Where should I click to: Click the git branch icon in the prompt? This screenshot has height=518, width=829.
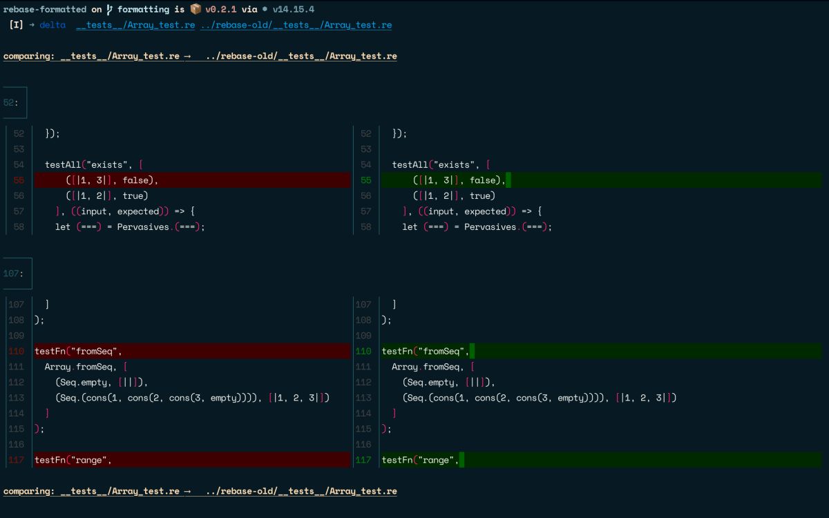click(x=110, y=10)
